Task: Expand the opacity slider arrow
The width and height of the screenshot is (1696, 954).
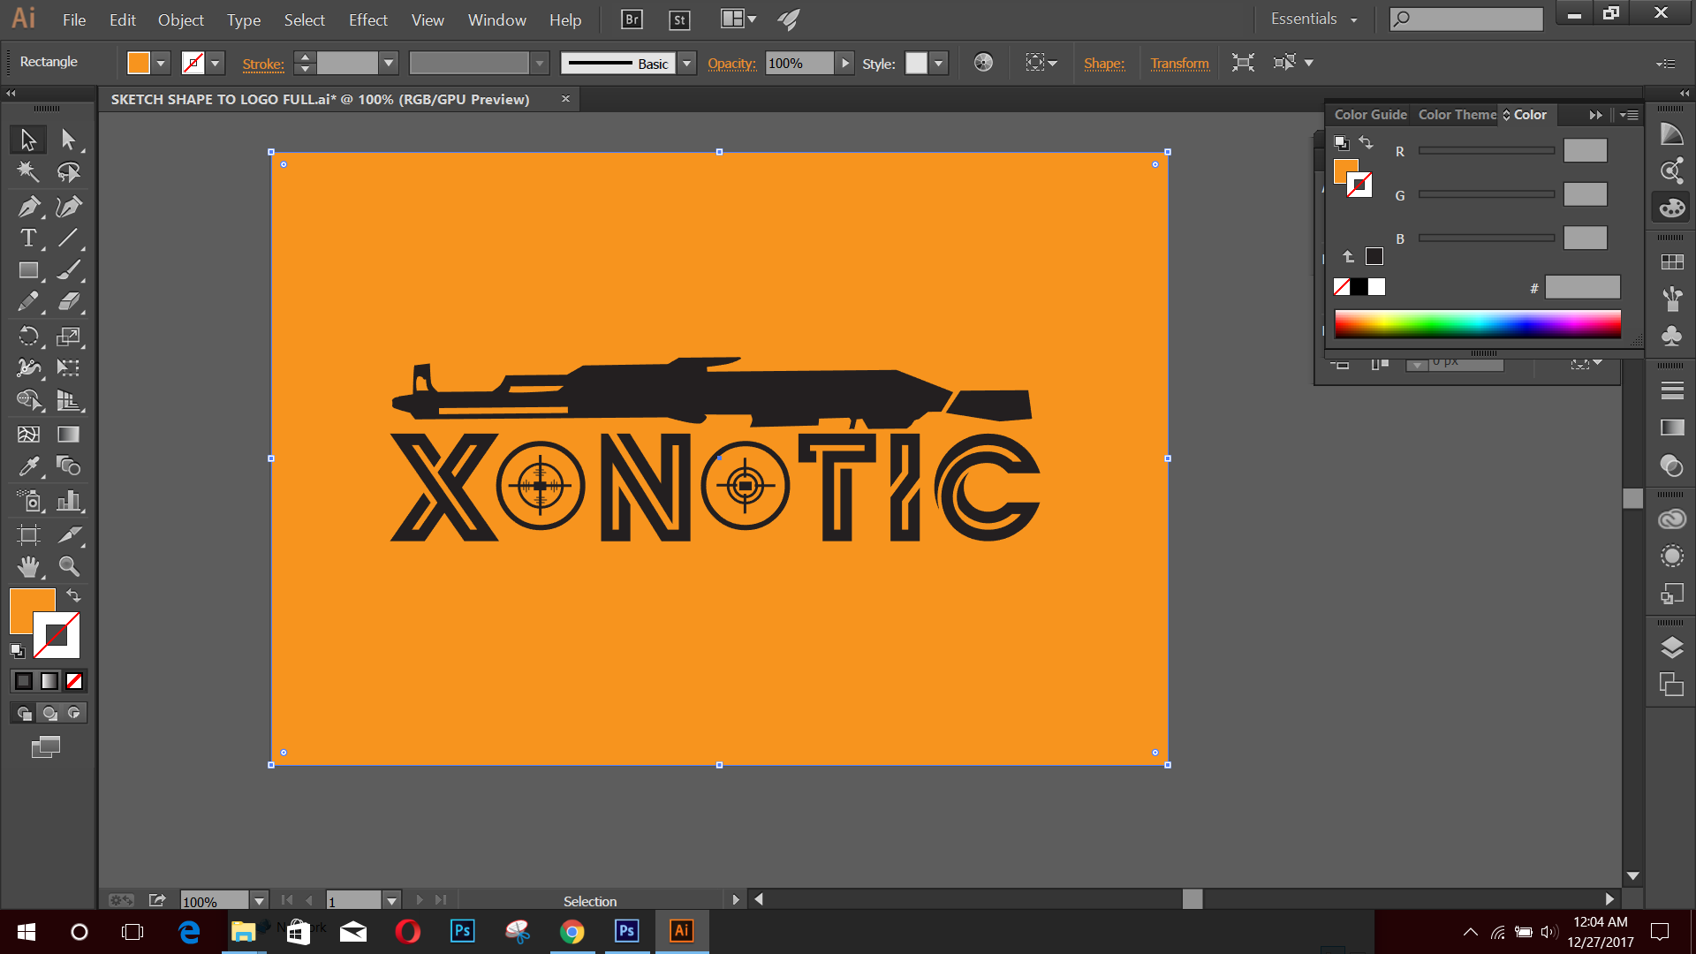Action: coord(845,63)
